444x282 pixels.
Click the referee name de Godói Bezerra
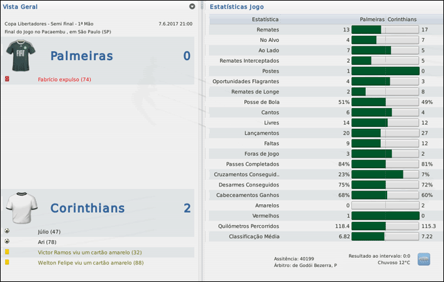315,266
